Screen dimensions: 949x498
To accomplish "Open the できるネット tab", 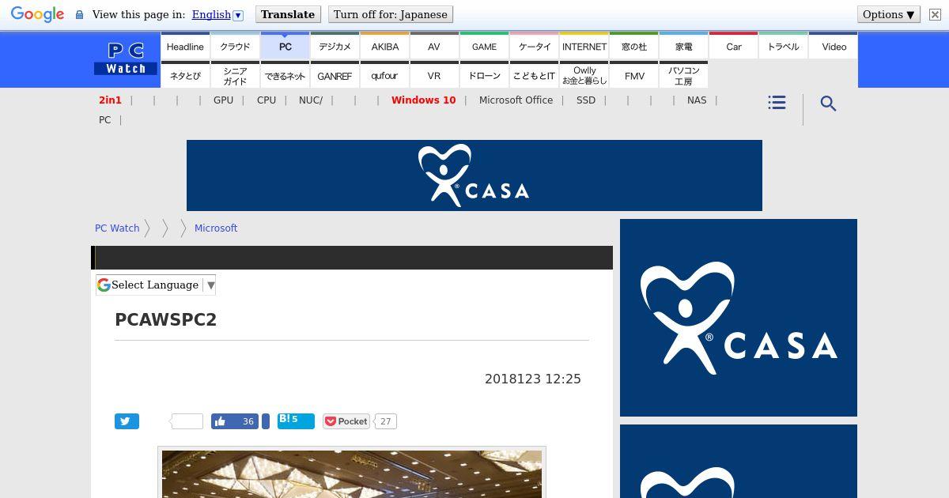I will pyautogui.click(x=285, y=76).
